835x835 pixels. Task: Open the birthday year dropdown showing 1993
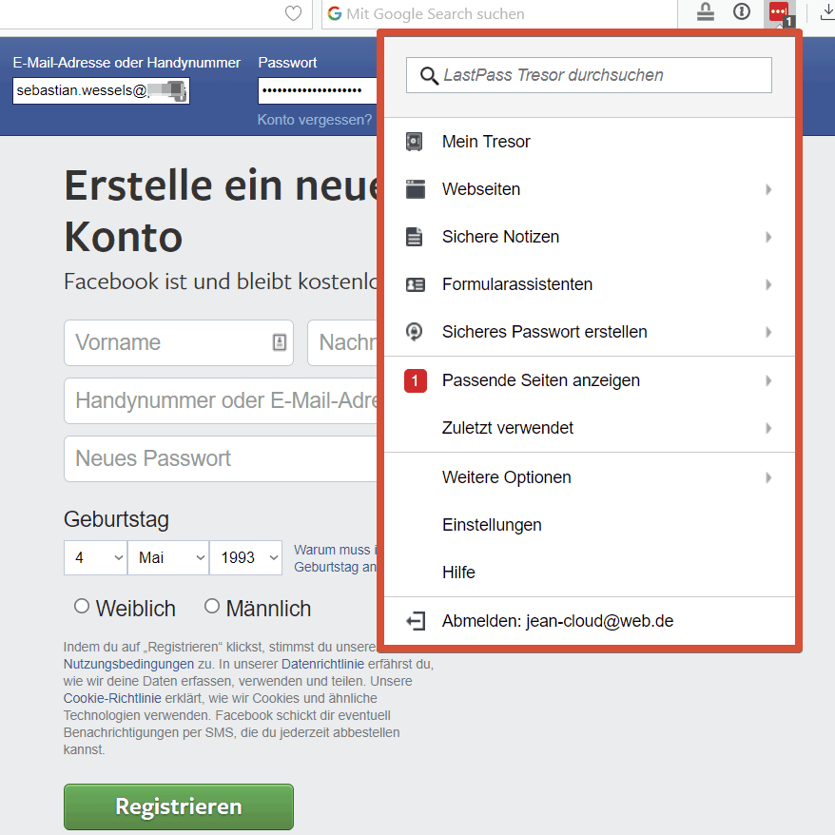pyautogui.click(x=245, y=557)
